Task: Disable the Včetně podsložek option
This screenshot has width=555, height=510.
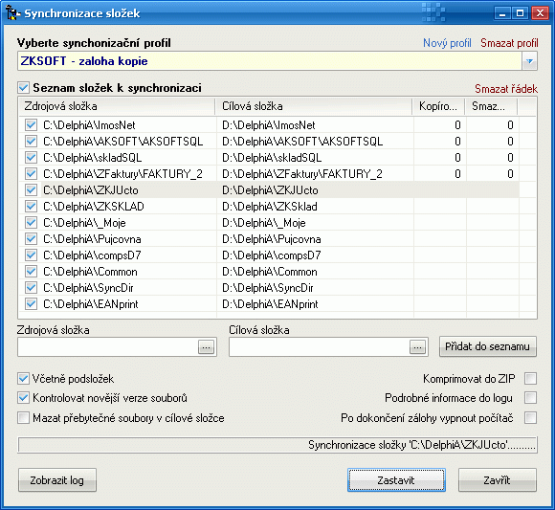Action: [x=23, y=379]
